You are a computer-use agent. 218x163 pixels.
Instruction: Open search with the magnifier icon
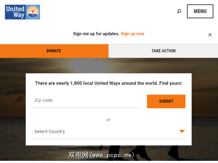179,11
